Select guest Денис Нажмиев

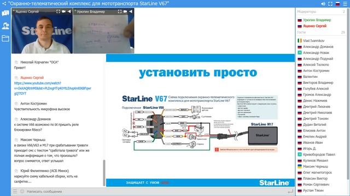pyautogui.click(x=315, y=101)
